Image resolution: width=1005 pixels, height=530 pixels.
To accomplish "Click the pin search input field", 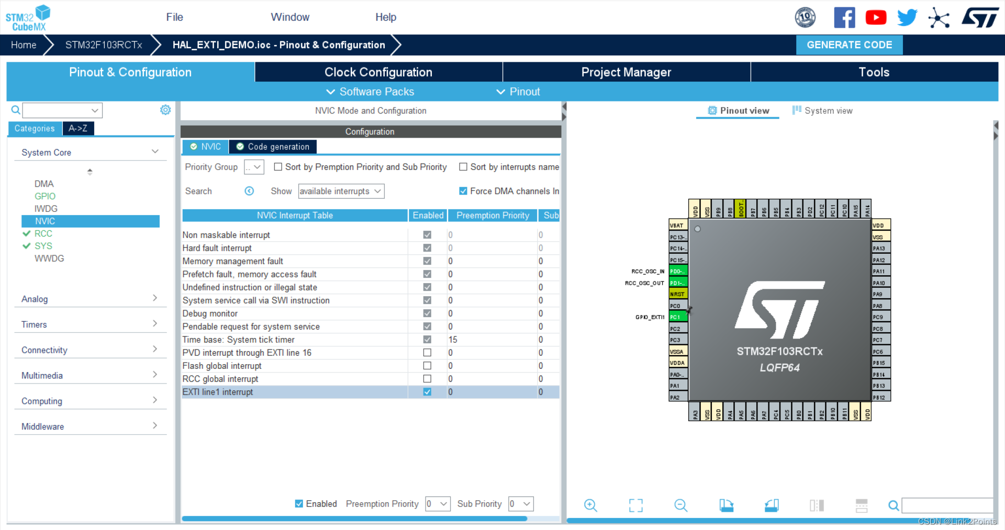I will click(947, 505).
